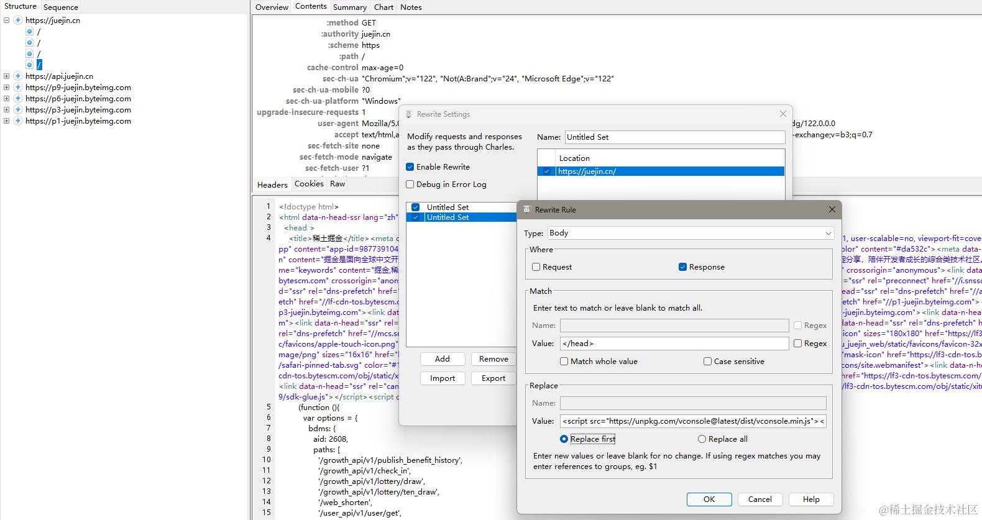Click the lightning icon for https://api.juejin.cn
This screenshot has width=982, height=520.
(18, 76)
